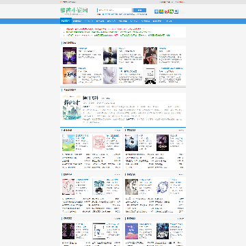Open the last item in blue navigation bar
Viewport: 246px width, 246px height.
coord(169,21)
